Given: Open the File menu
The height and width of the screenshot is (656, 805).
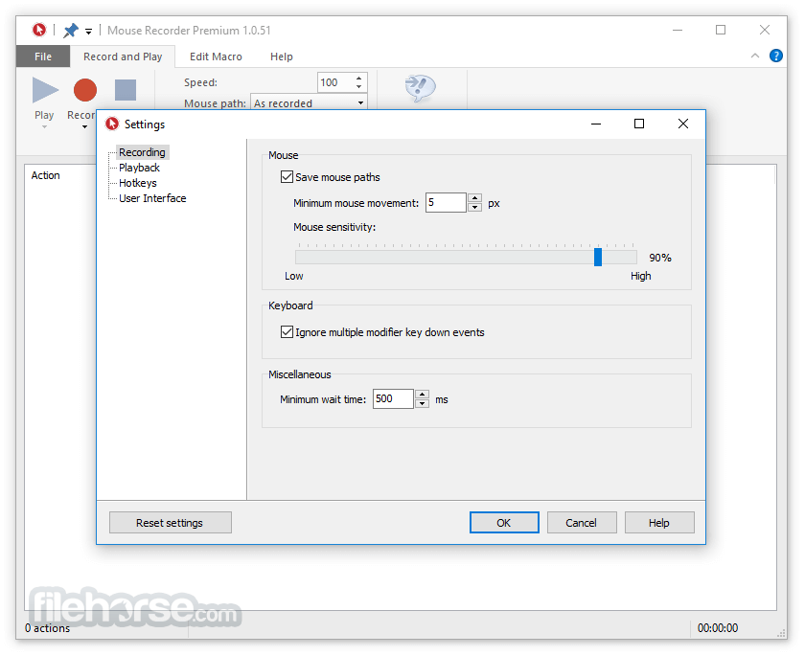Looking at the screenshot, I should click(x=43, y=57).
